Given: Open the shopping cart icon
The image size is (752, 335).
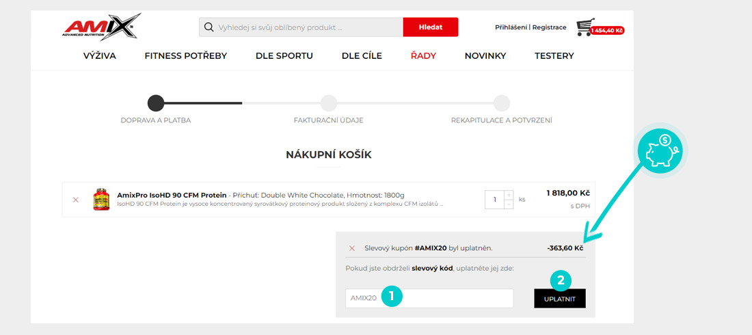Looking at the screenshot, I should 585,27.
